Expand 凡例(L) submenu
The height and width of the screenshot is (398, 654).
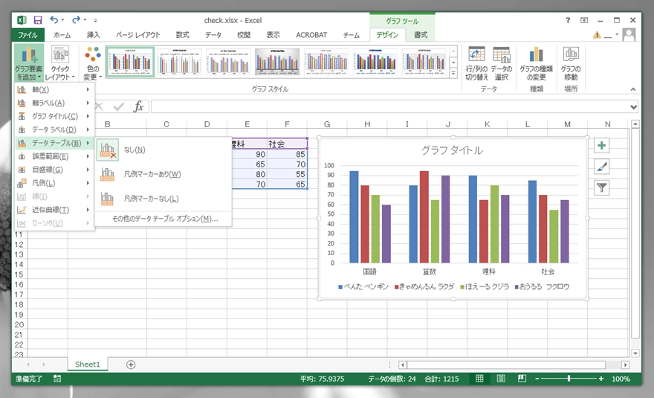54,183
